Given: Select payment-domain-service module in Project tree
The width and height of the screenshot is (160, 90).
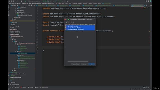Looking at the screenshot, I should tap(18, 74).
